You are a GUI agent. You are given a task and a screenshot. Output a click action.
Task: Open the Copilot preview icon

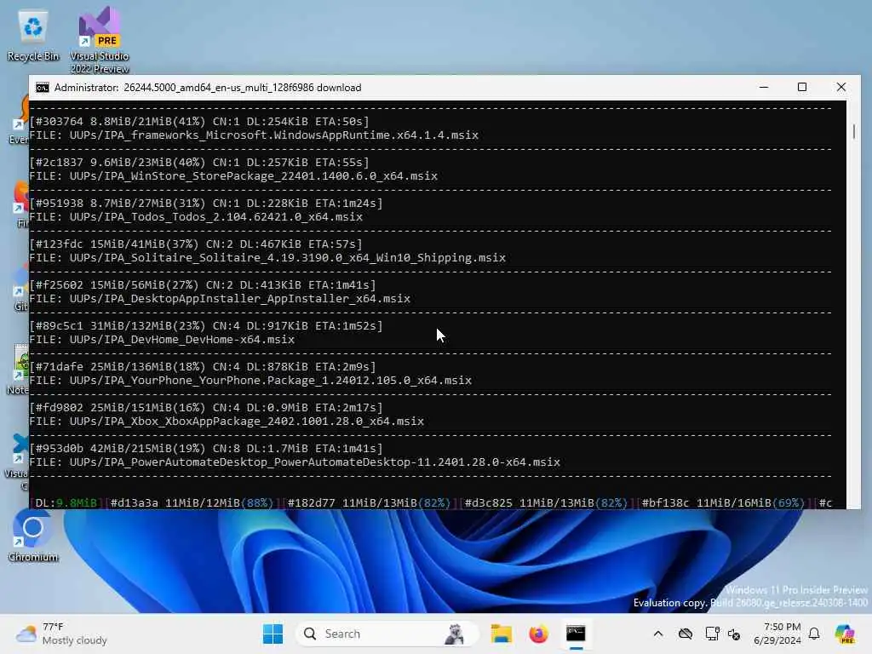[x=844, y=634]
